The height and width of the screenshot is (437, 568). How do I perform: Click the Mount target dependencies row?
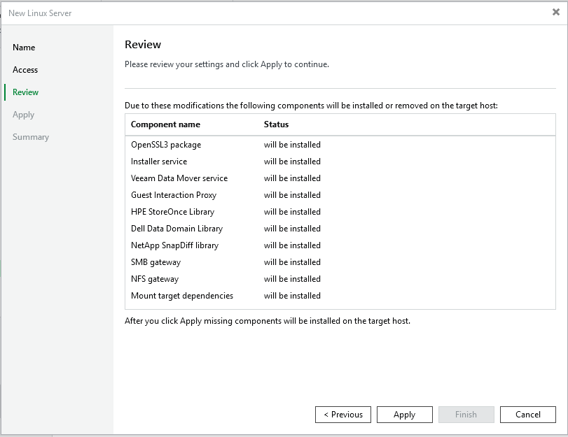point(182,296)
